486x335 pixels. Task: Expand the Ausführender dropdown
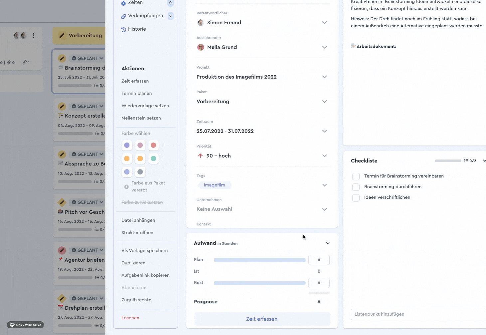(x=325, y=47)
